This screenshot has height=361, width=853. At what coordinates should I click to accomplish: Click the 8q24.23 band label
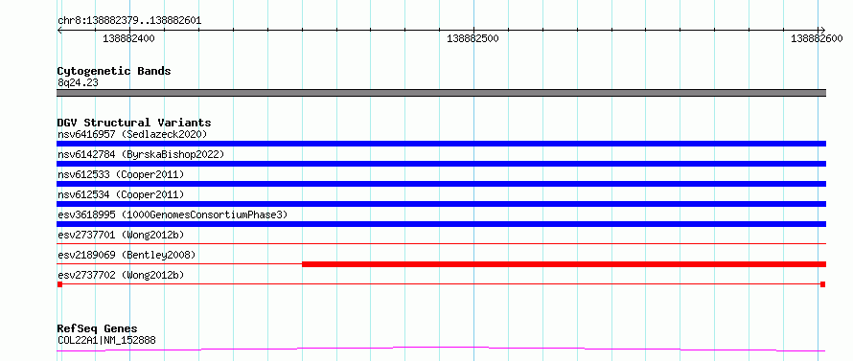78,83
